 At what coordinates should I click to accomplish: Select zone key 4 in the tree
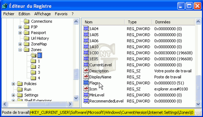pyautogui.click(x=39, y=78)
